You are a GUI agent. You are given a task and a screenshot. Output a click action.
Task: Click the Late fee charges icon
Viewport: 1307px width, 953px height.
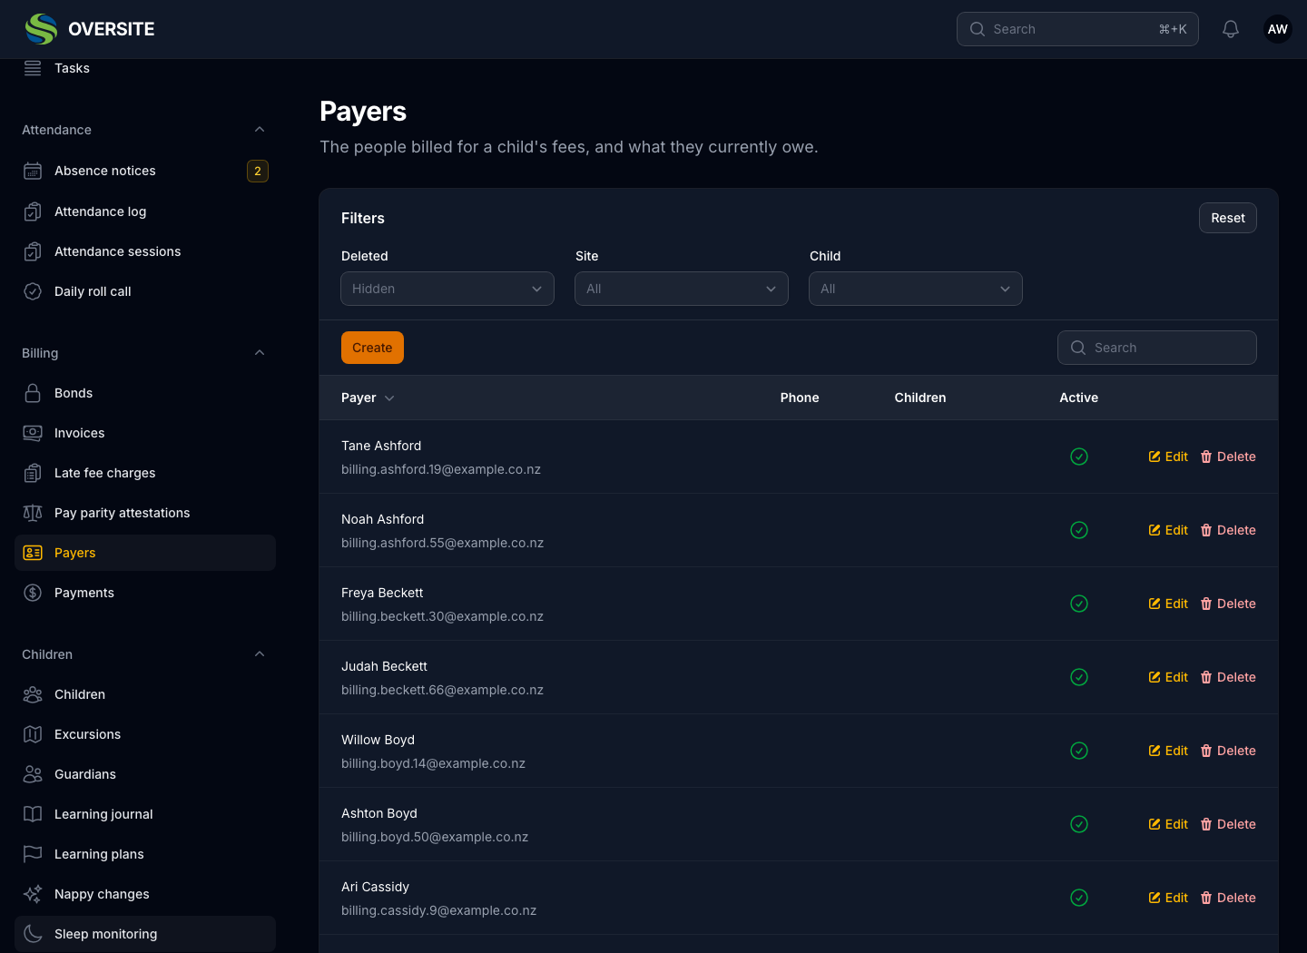[x=33, y=473]
